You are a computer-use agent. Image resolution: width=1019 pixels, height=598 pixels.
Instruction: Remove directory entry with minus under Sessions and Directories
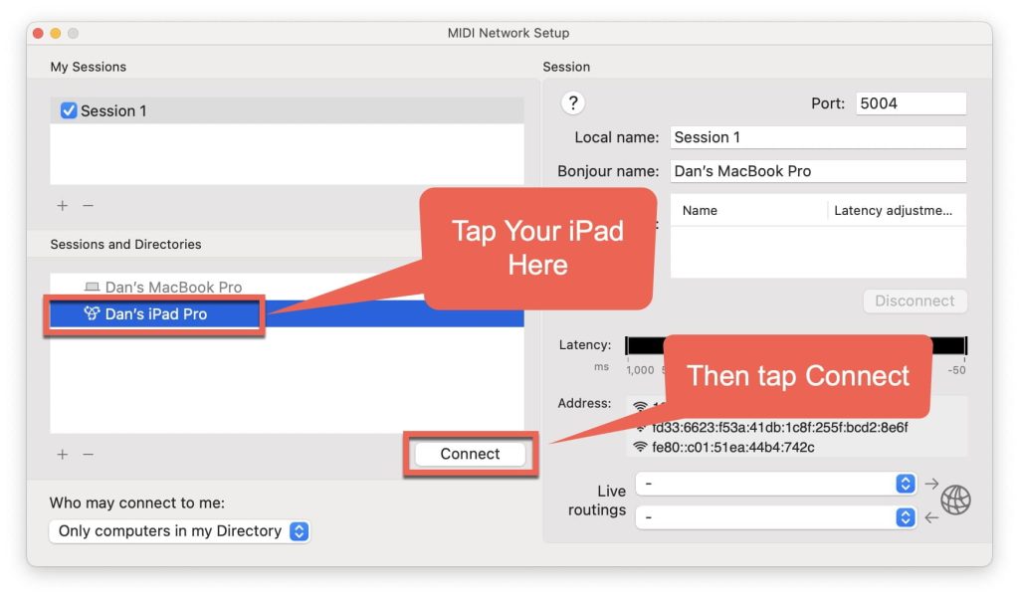(88, 455)
